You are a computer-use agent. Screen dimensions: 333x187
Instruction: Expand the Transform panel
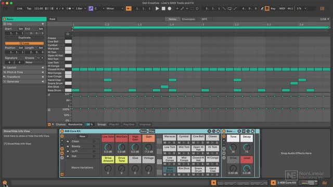click(24, 77)
